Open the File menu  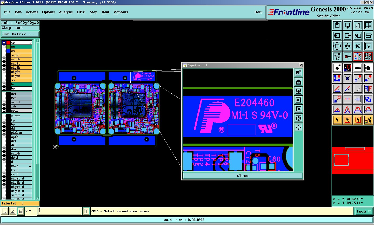pyautogui.click(x=7, y=12)
